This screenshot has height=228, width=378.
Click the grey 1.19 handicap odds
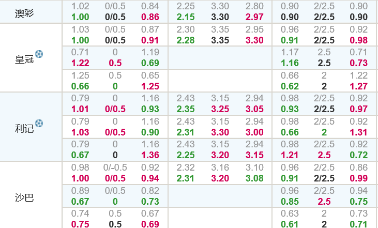point(150,52)
